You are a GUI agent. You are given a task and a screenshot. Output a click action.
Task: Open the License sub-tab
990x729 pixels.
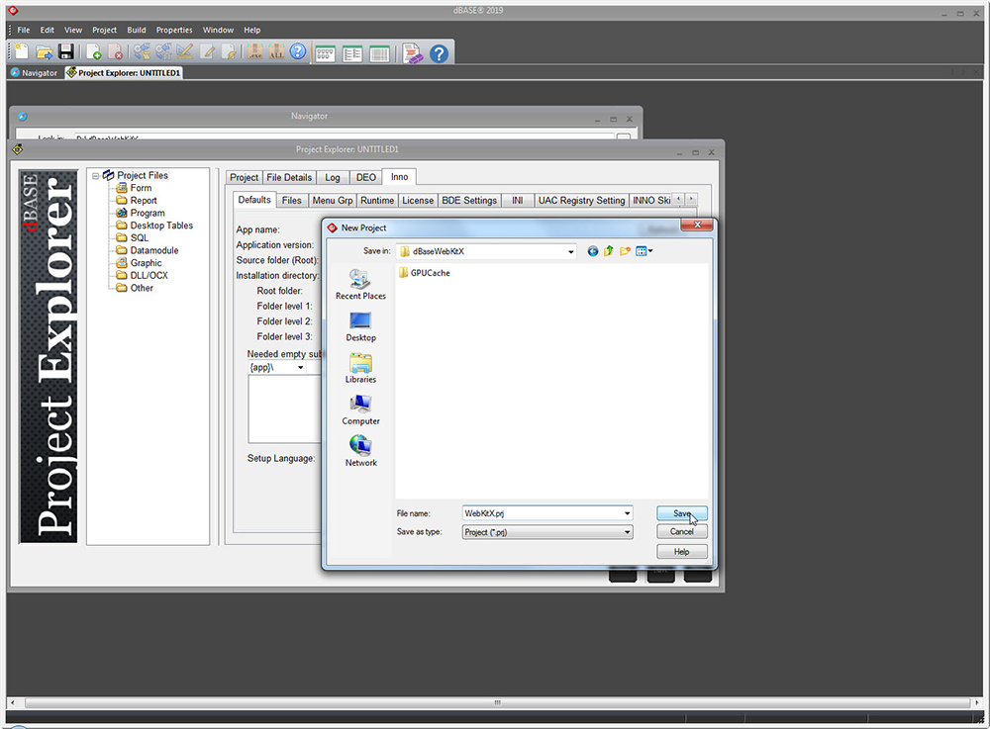[x=418, y=201]
